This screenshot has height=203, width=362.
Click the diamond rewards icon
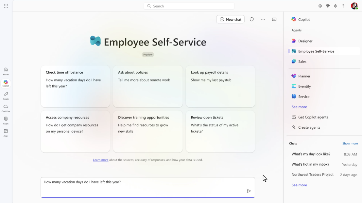click(328, 6)
